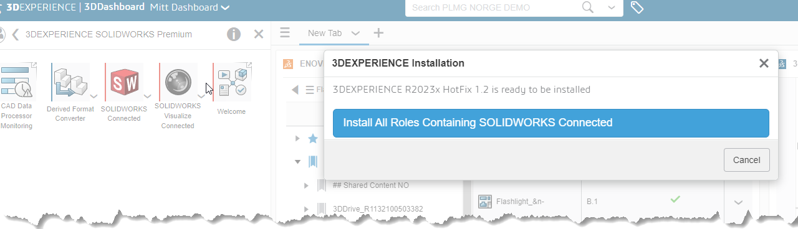Open the Welcome app
The height and width of the screenshot is (229, 798).
coord(232,82)
